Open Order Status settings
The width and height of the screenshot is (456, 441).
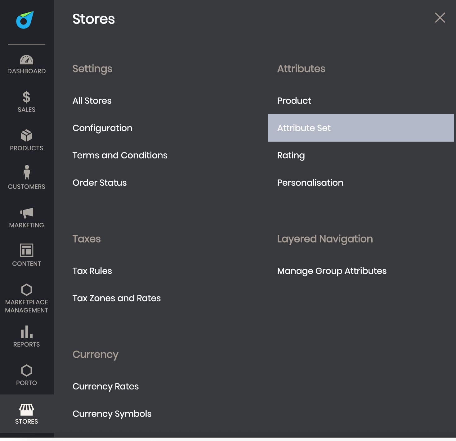tap(99, 183)
